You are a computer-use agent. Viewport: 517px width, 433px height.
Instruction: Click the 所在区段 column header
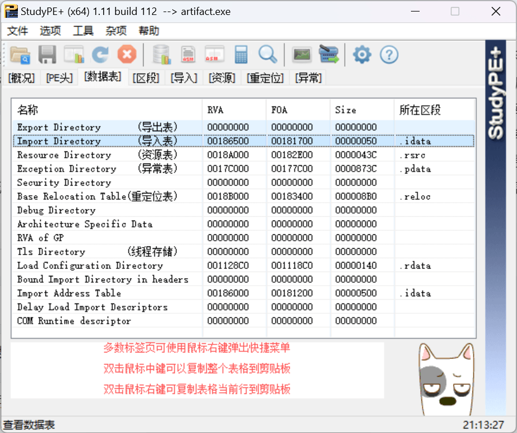click(420, 110)
